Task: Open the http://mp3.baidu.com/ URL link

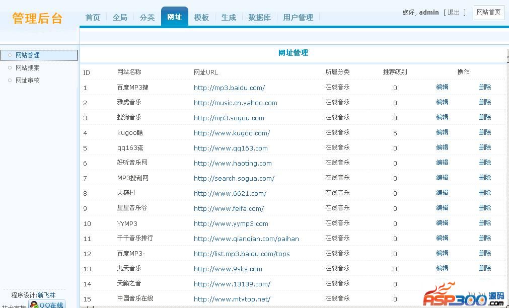Action: [229, 88]
